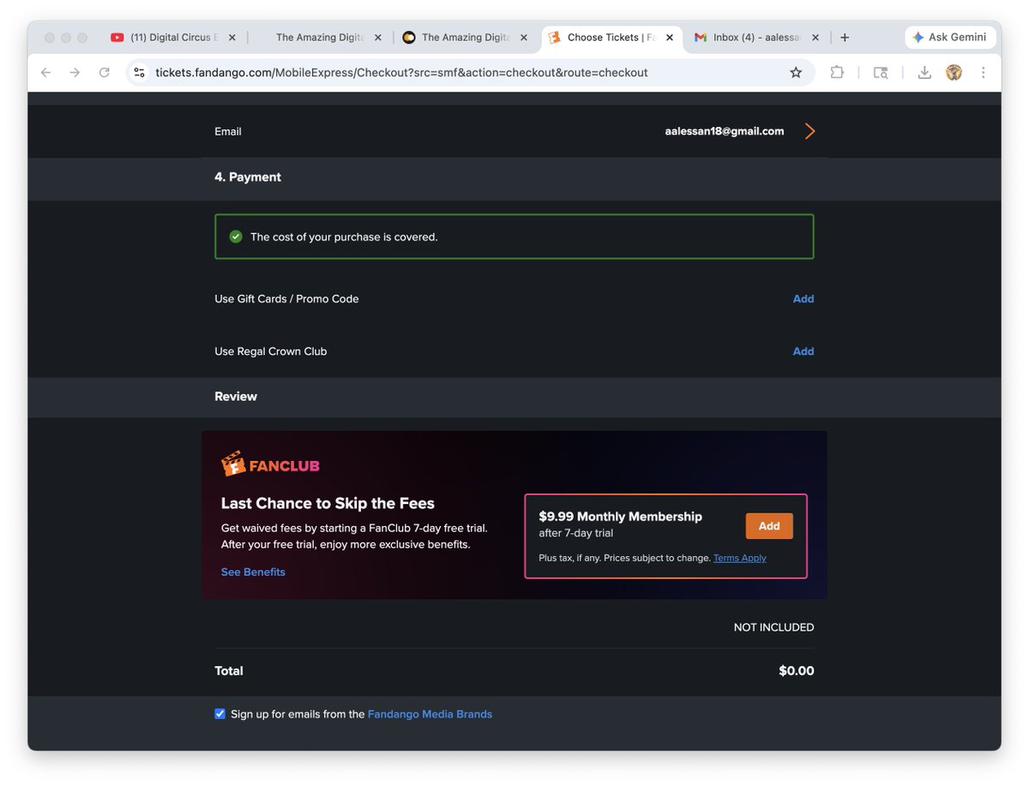Viewport: 1029px width, 785px height.
Task: Click the browser back arrow
Action: pyautogui.click(x=46, y=73)
